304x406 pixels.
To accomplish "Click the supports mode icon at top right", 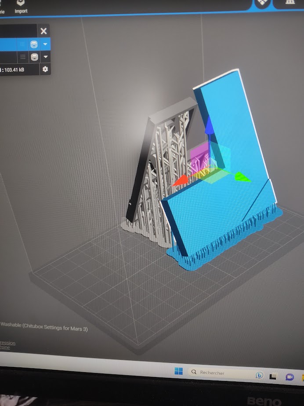I will pyautogui.click(x=290, y=2).
